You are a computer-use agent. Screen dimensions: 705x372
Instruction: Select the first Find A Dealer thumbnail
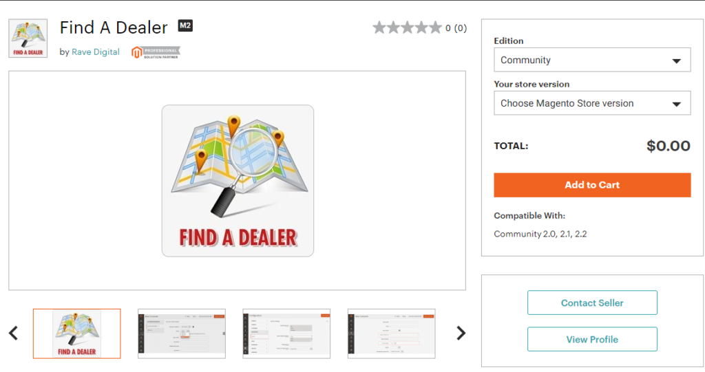click(x=76, y=333)
